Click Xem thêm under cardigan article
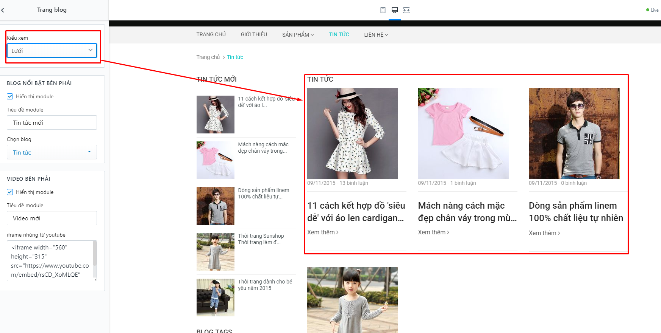This screenshot has width=661, height=333. (323, 232)
